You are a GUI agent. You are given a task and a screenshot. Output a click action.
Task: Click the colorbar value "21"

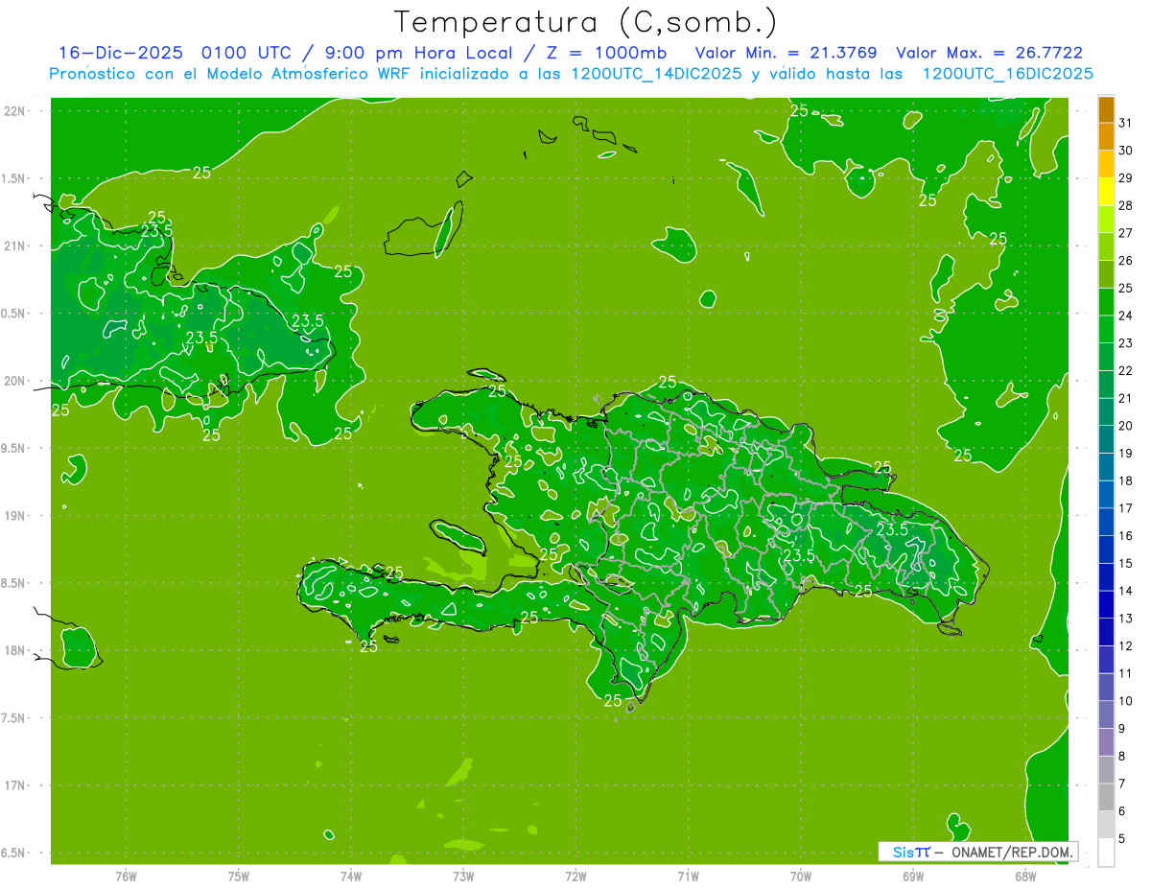point(1126,398)
